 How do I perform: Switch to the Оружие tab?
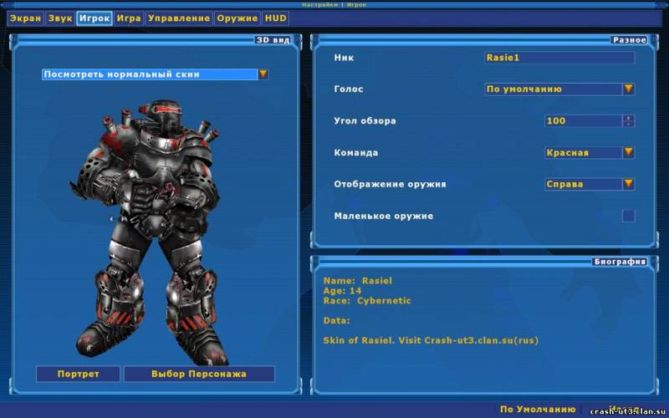(237, 18)
